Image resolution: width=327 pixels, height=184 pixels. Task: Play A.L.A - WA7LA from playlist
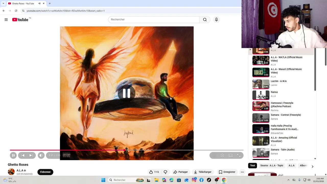[281, 61]
